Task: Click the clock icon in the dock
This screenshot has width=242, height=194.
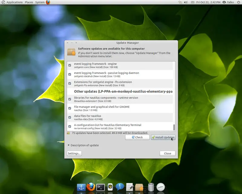Action: point(161,187)
